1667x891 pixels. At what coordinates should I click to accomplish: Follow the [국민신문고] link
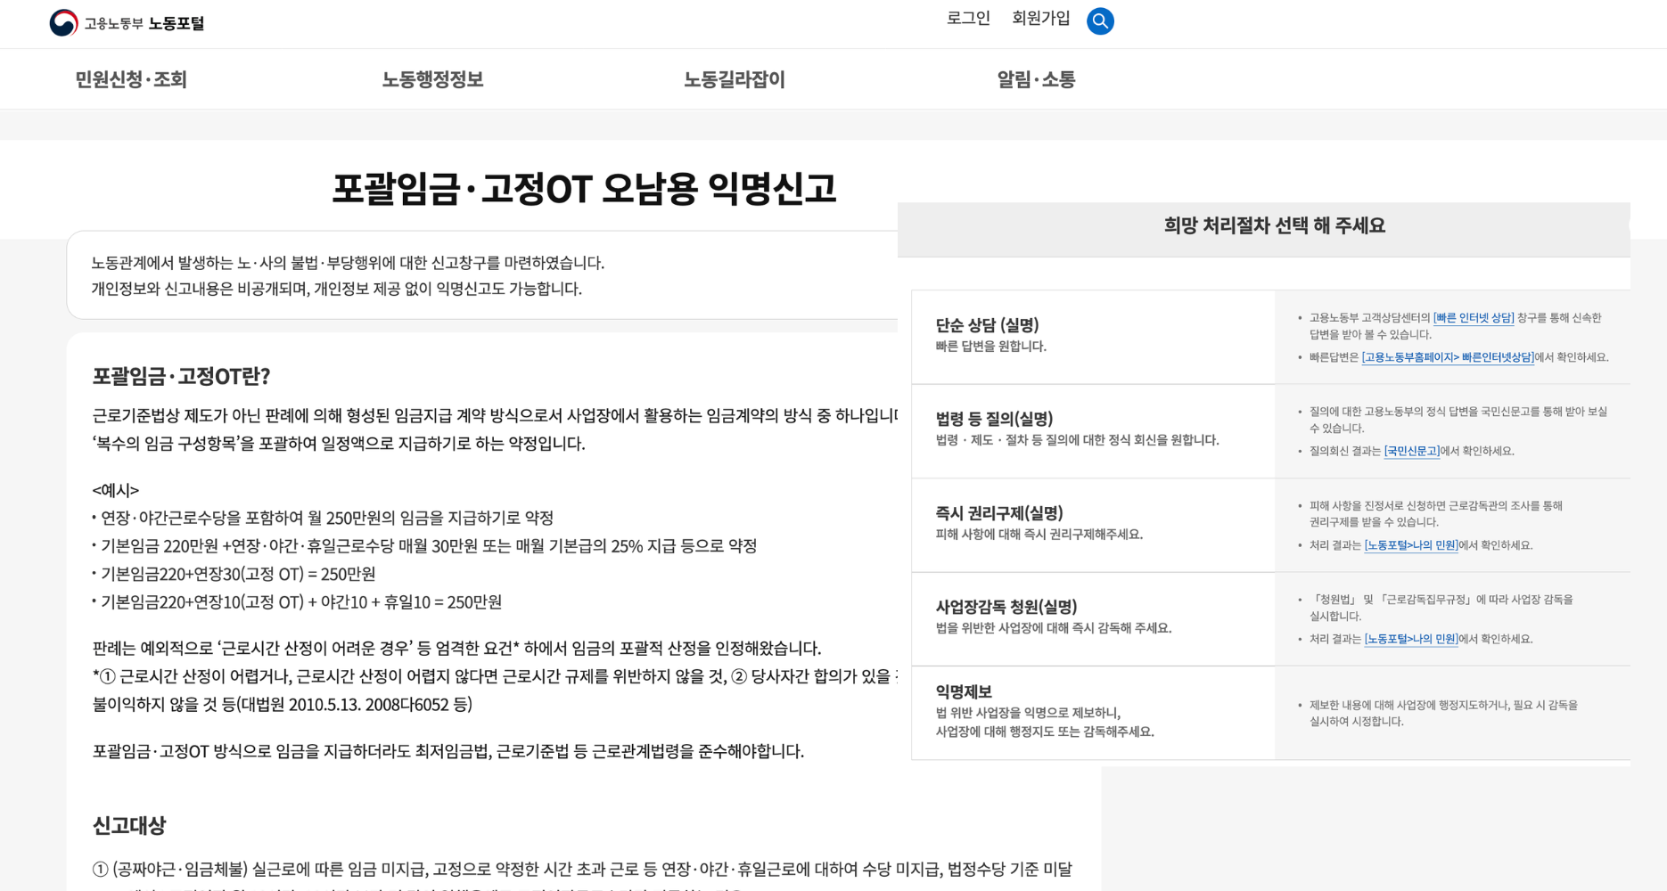click(1411, 451)
